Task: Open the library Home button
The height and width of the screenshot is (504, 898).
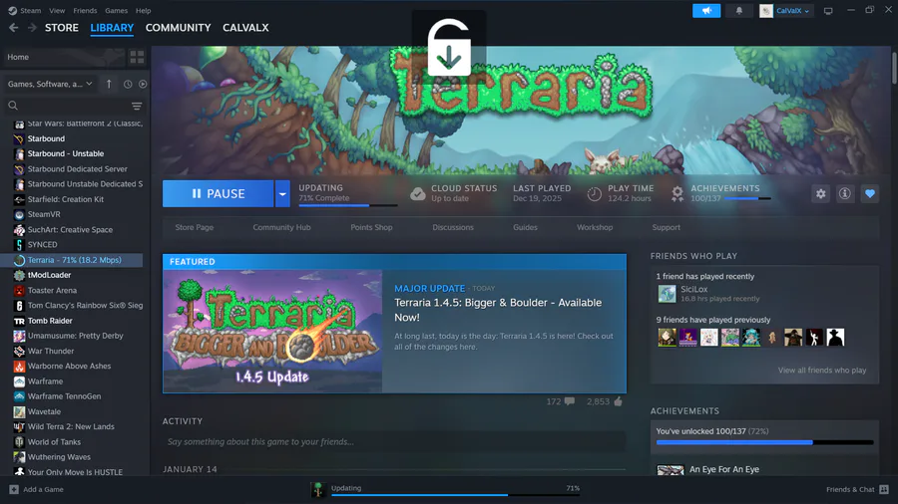Action: pyautogui.click(x=63, y=57)
